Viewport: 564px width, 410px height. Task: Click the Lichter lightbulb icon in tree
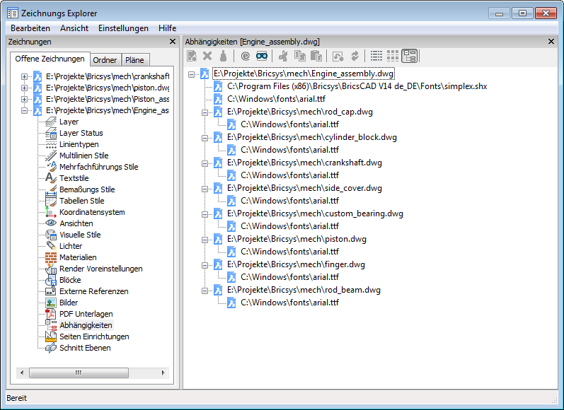(51, 246)
